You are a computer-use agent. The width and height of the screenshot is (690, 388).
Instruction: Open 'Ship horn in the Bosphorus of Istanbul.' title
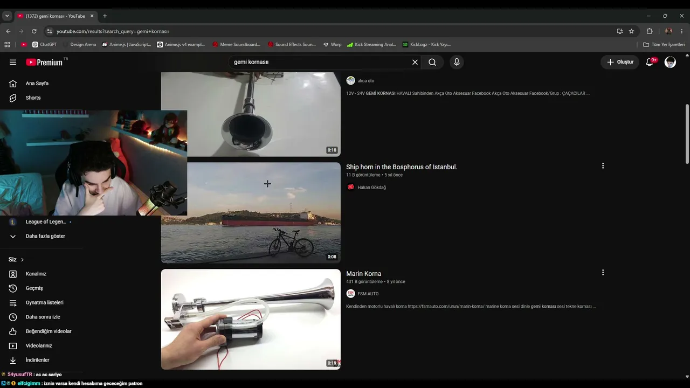point(402,167)
